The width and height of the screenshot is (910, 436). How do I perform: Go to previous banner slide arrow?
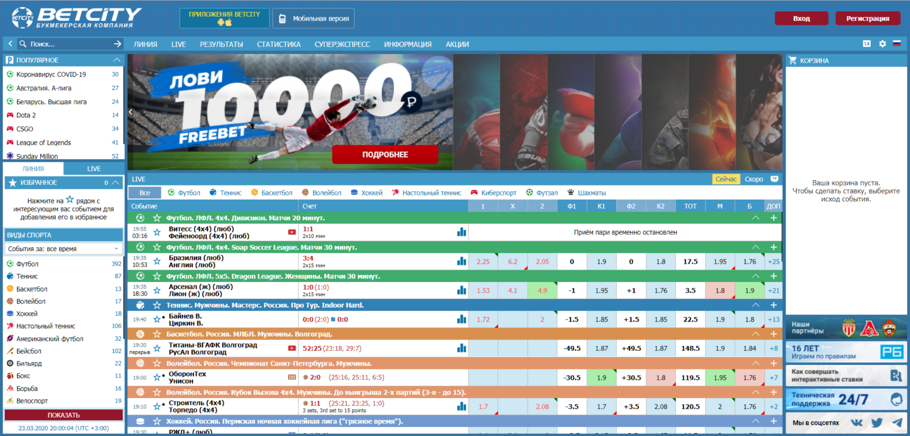click(x=131, y=112)
